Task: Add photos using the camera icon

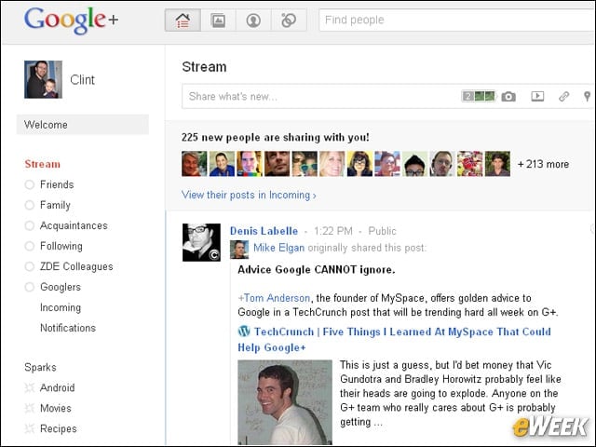Action: [508, 97]
